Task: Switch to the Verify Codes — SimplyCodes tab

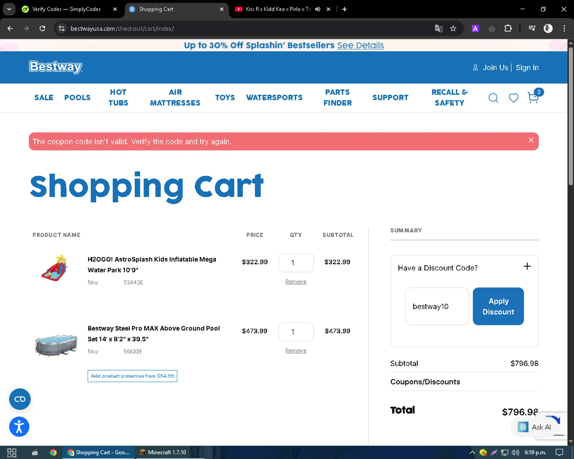Action: click(x=66, y=9)
